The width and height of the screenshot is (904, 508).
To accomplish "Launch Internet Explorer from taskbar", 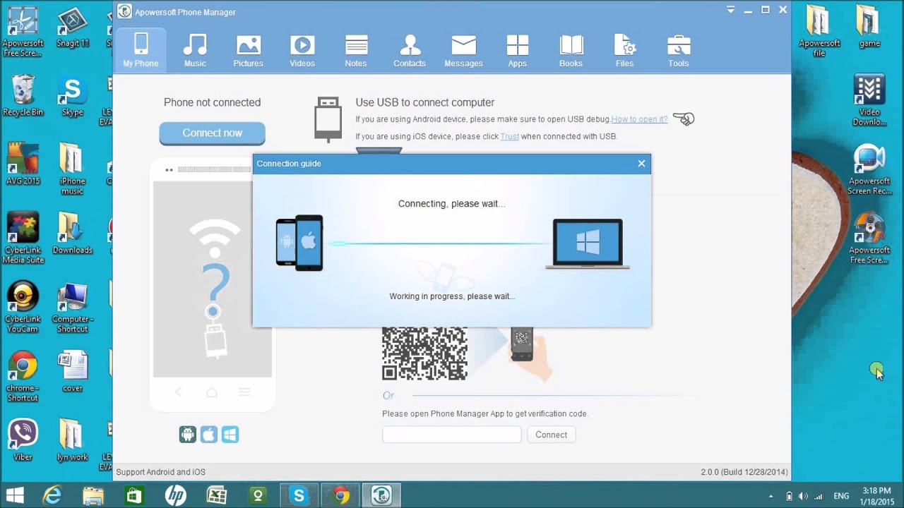I will coord(52,496).
